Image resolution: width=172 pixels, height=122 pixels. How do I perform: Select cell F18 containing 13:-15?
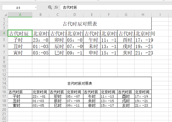click(109, 101)
